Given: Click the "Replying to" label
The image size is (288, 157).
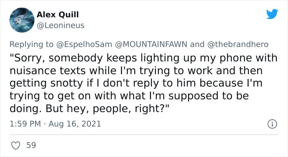Looking at the screenshot, I should pyautogui.click(x=31, y=45).
